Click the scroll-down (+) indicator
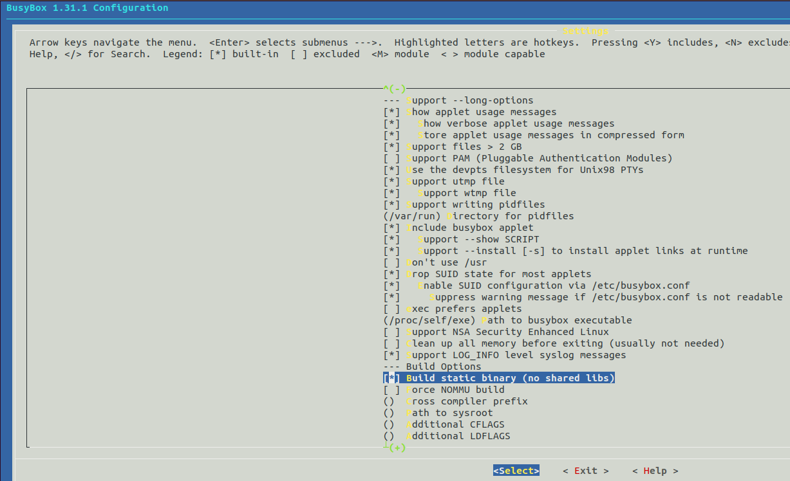Viewport: 790px width, 481px height. (x=397, y=448)
